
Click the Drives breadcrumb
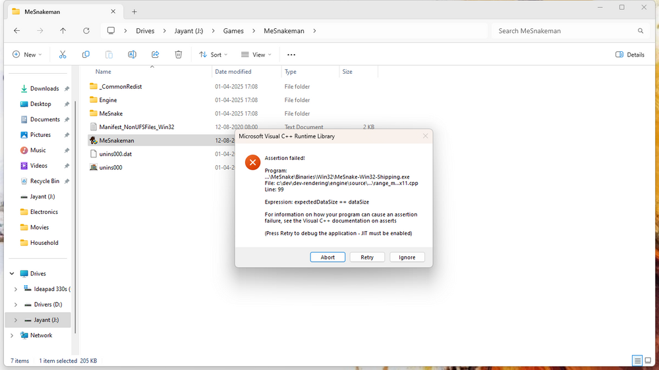coord(145,31)
